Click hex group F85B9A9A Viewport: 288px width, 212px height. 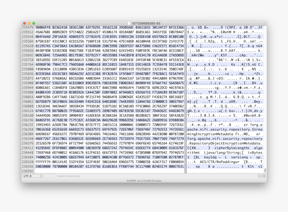[x=43, y=69]
